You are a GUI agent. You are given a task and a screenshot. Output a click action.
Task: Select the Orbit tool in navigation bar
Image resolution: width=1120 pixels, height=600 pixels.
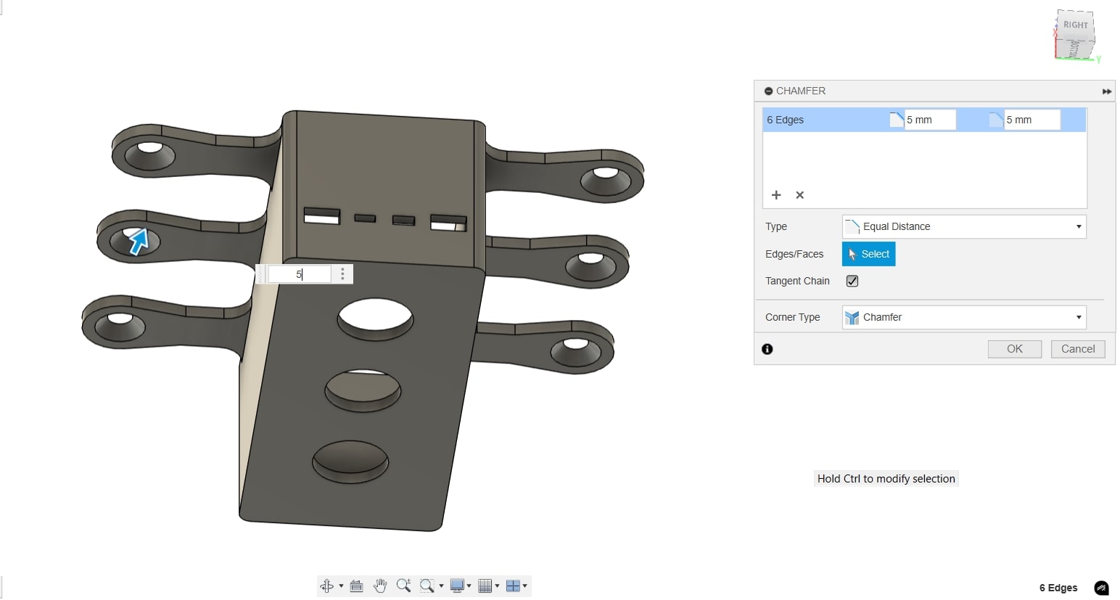[326, 586]
